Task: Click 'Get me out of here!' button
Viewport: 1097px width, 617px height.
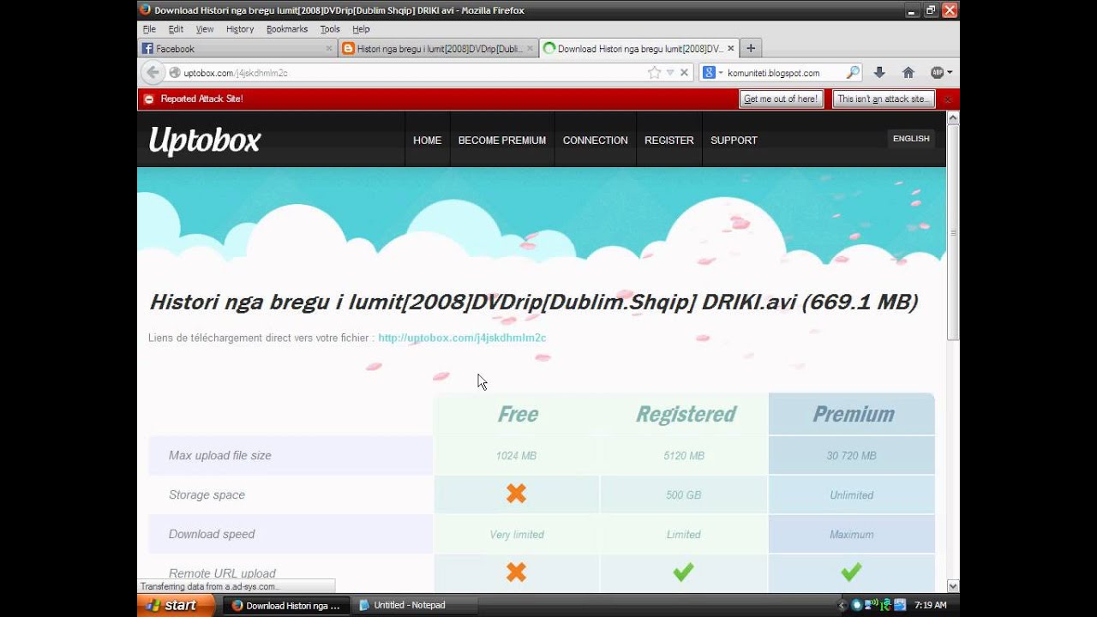Action: [781, 99]
